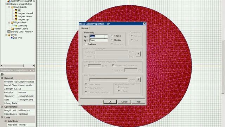Select the magnet down block label icon
Screen dimensions: 225x127
click(x=16, y=16)
